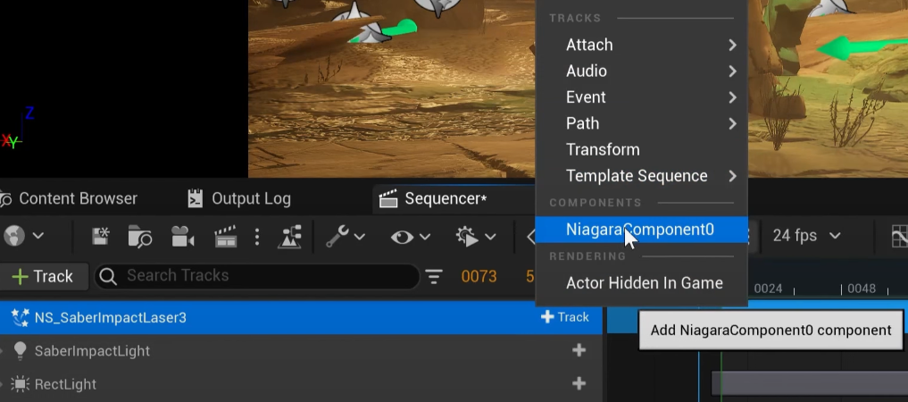The height and width of the screenshot is (402, 908).
Task: Click the Save sequence icon
Action: click(x=101, y=237)
